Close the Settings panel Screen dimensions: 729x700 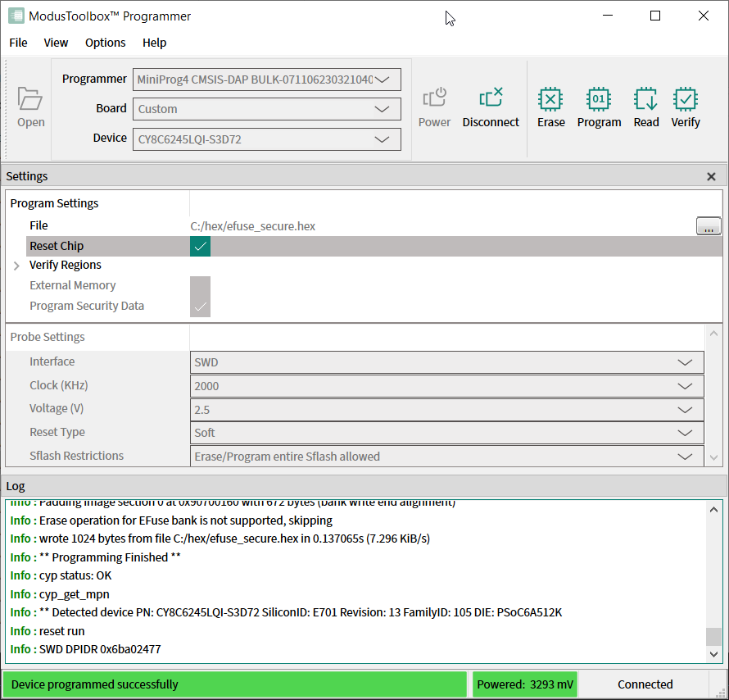pos(711,177)
